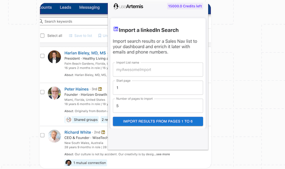Focus the Start page input field
The image size is (285, 169).
pos(158,87)
